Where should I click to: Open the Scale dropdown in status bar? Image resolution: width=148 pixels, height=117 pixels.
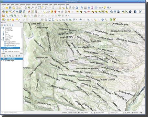[x=92, y=113]
